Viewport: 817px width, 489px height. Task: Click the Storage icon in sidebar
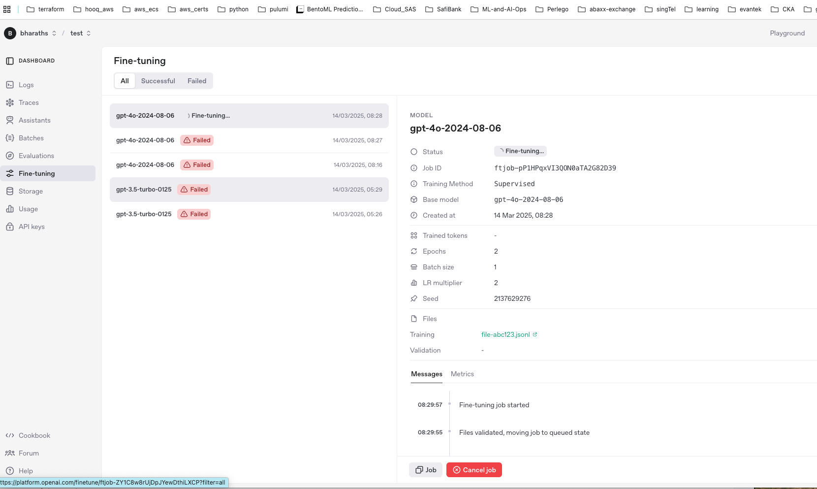[10, 191]
